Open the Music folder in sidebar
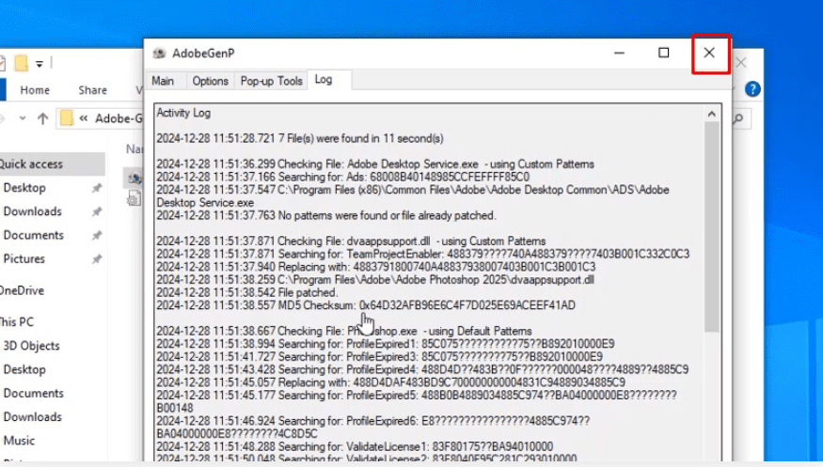Screen dimensions: 823x467 click(x=19, y=440)
